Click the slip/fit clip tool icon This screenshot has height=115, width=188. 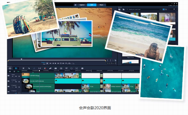(x=40, y=68)
